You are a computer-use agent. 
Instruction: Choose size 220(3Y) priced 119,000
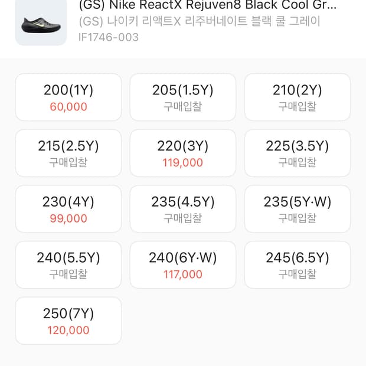183,153
